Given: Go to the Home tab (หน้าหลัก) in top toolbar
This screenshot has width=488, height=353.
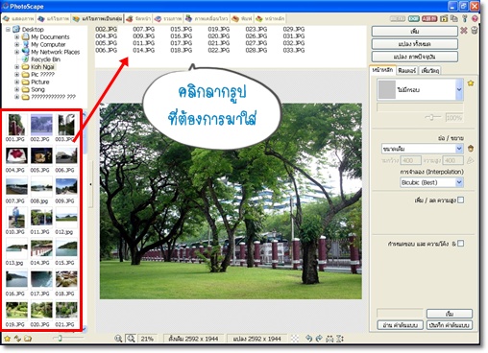Looking at the screenshot, I should pyautogui.click(x=269, y=19).
